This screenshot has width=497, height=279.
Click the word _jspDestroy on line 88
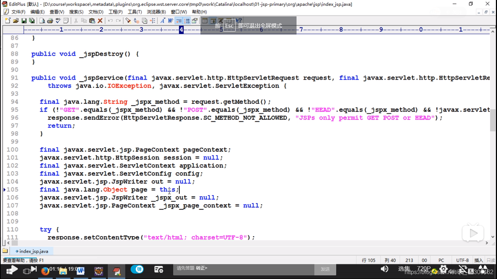(102, 54)
